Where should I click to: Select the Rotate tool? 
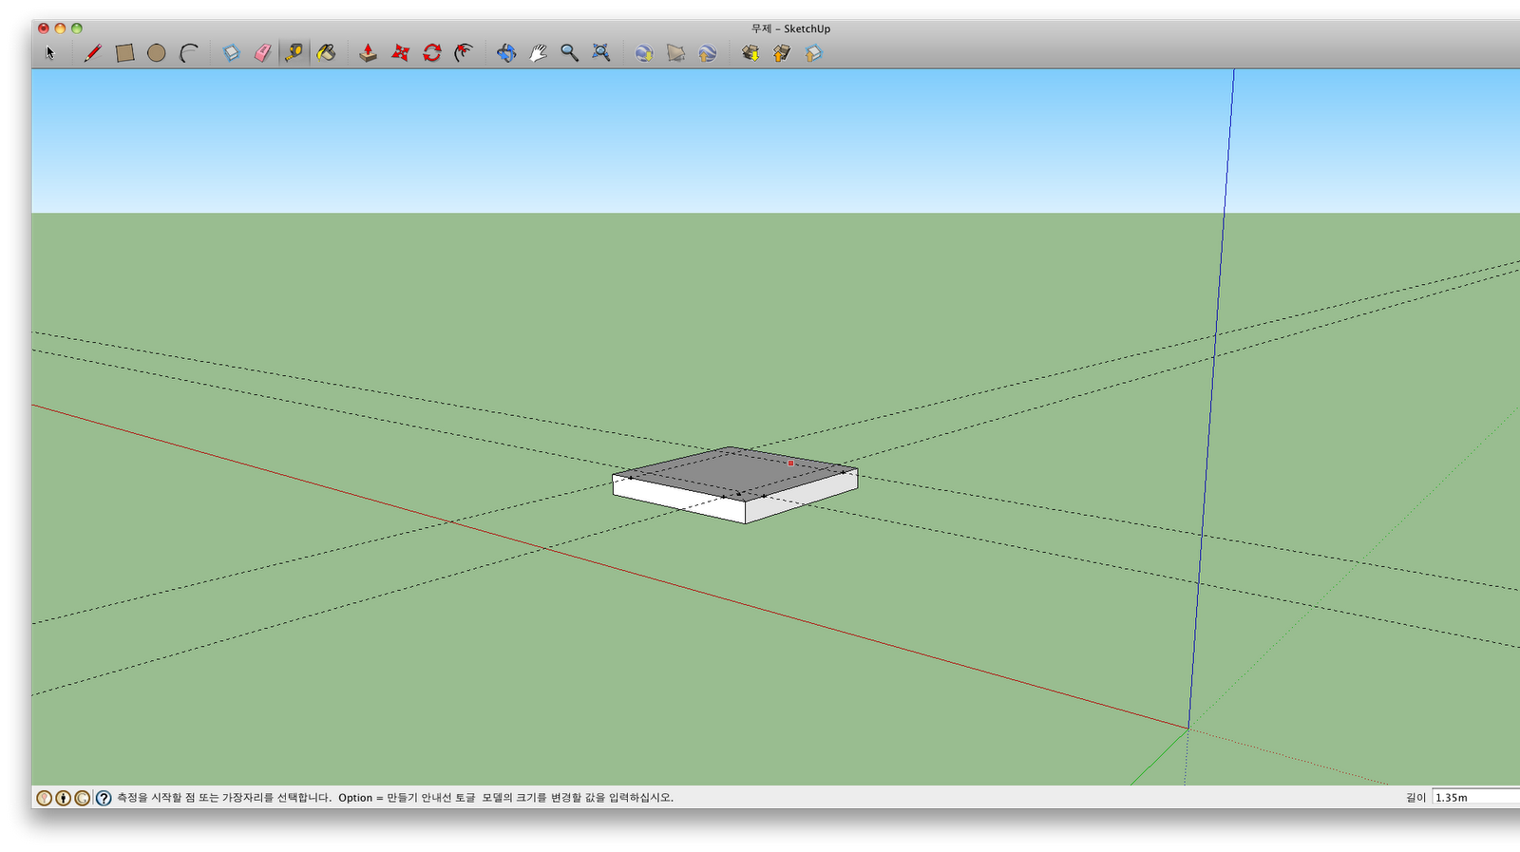432,53
